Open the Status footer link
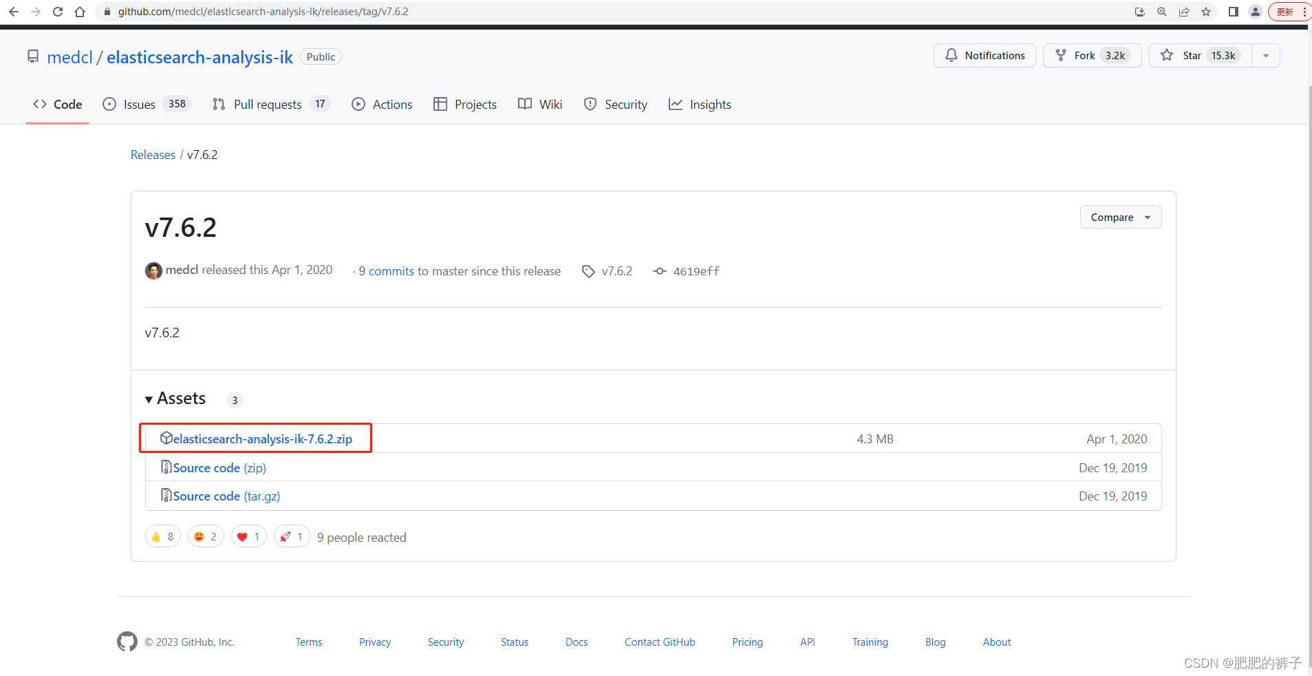 515,642
